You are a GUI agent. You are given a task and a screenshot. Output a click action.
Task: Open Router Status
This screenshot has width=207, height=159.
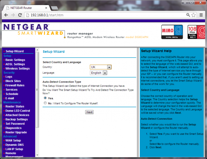pos(15,106)
